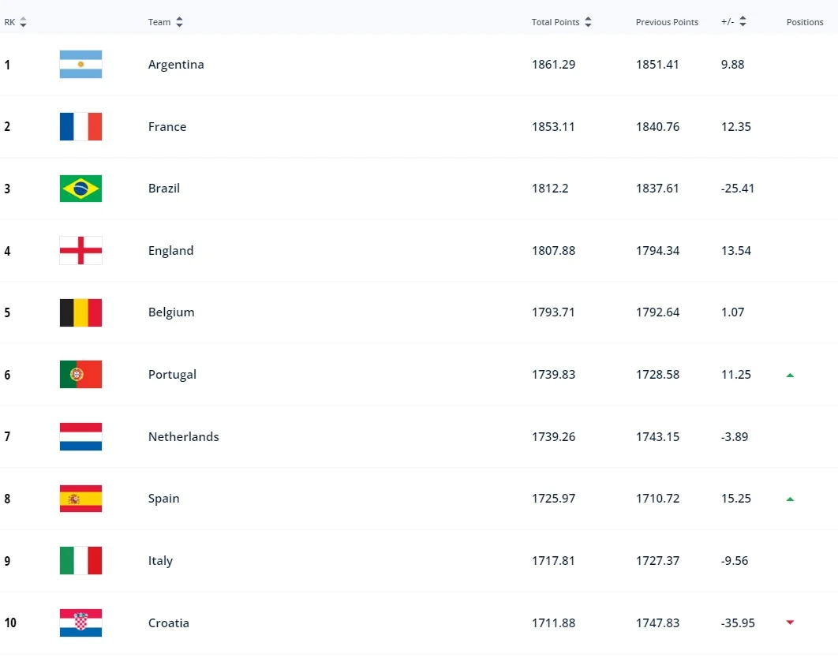The width and height of the screenshot is (838, 658).
Task: Click the Italy flag icon
Action: [x=80, y=561]
